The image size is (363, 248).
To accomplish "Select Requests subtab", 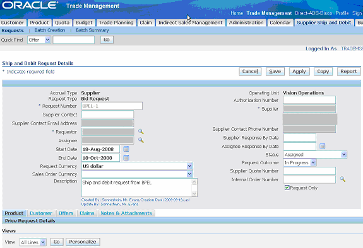I will click(x=13, y=30).
